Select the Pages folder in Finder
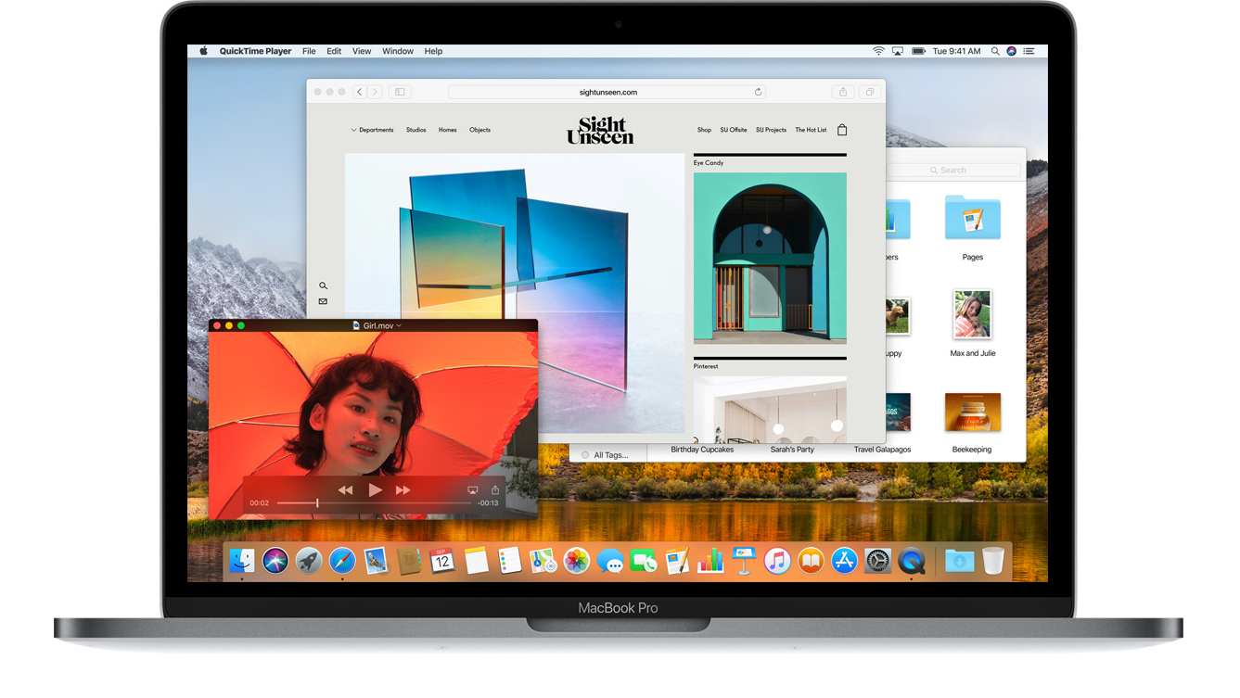1240x698 pixels. click(x=972, y=228)
